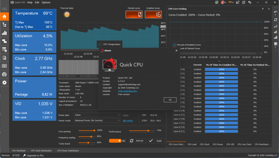Click the Refresh button

pos(137,141)
